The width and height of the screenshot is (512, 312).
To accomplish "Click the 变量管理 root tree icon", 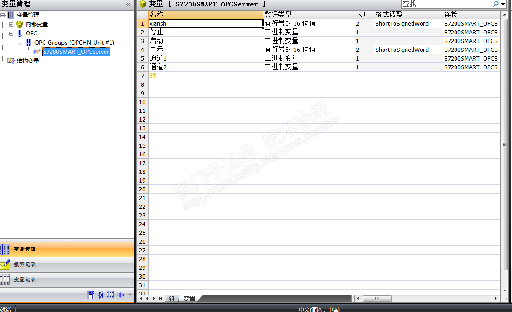I will (11, 15).
